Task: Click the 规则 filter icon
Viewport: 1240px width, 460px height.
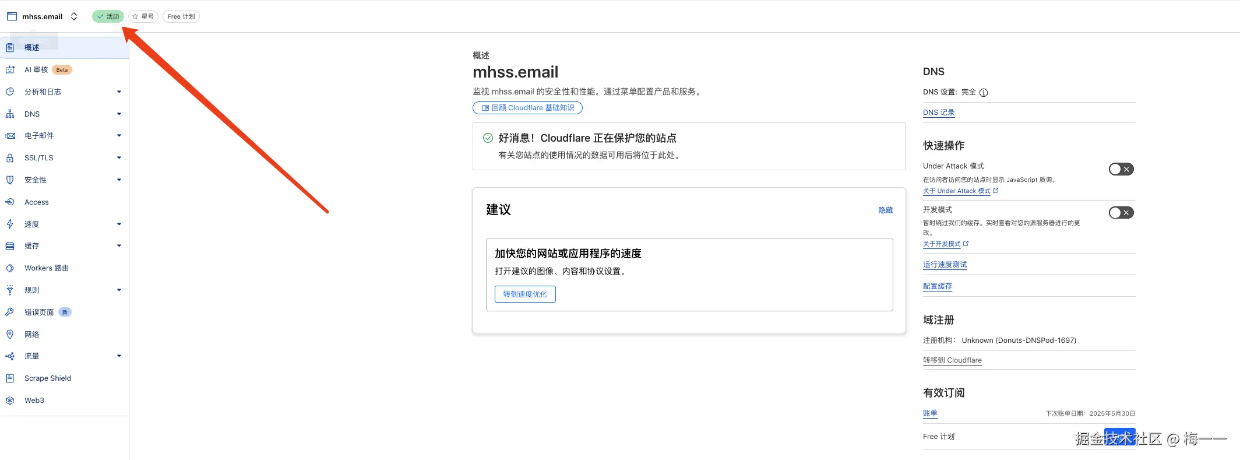Action: [10, 290]
